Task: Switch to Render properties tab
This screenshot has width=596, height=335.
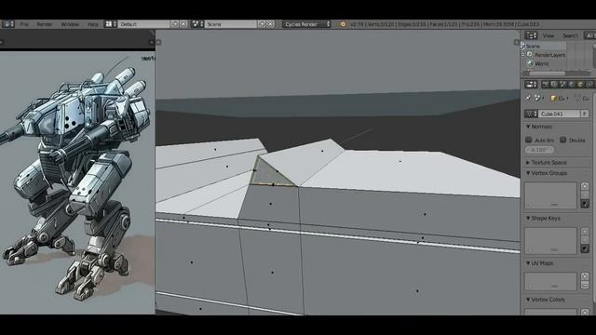Action: click(x=546, y=85)
